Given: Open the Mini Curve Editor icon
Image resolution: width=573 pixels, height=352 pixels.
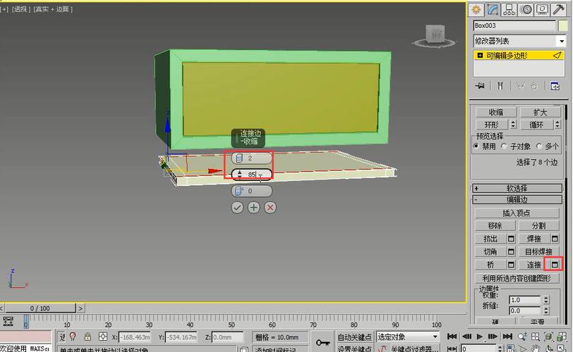Looking at the screenshot, I should point(8,322).
